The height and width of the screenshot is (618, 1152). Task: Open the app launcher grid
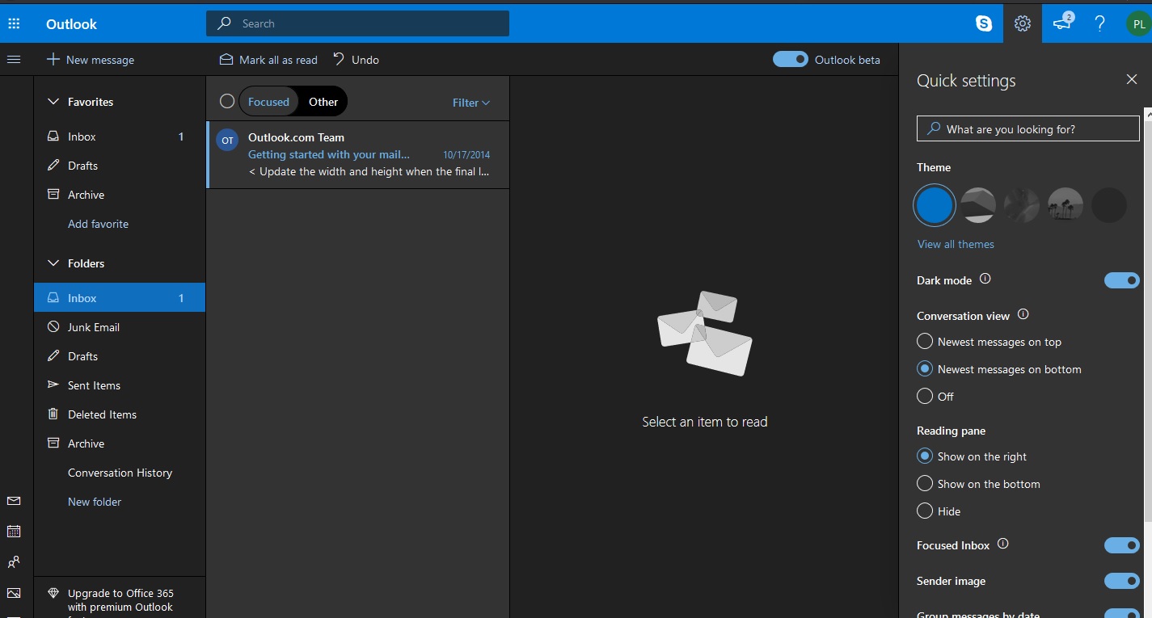pos(14,23)
